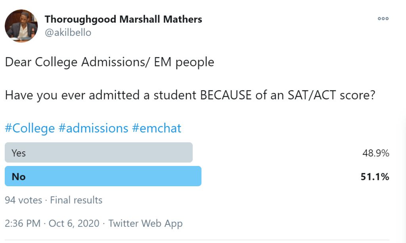Open the Twitter Web App source link
The height and width of the screenshot is (243, 406).
146,224
